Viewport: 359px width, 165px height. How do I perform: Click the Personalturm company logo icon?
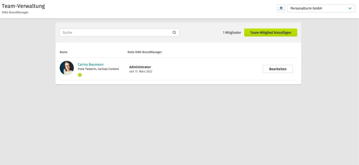[281, 8]
